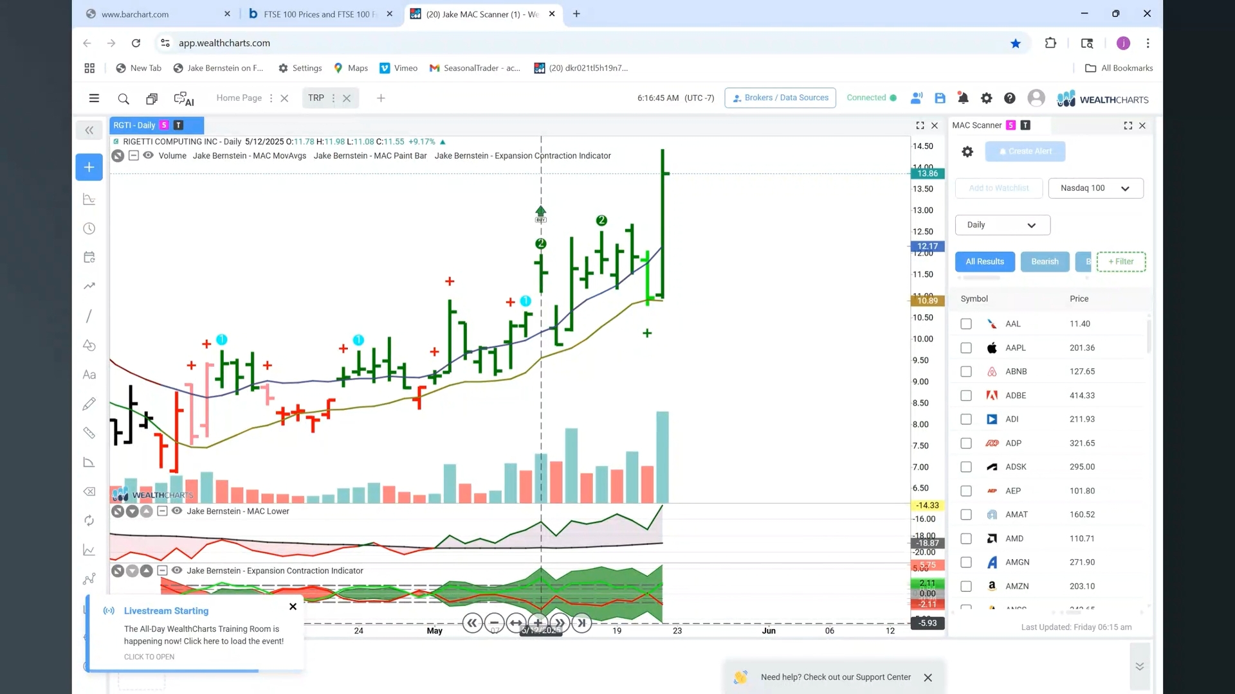Collapse left toolbar with double chevron
1235x694 pixels.
coord(89,130)
